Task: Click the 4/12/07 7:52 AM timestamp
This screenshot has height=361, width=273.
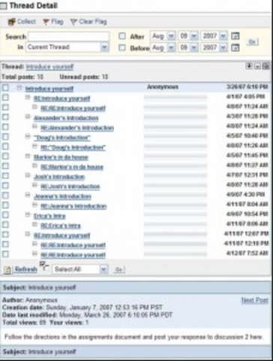Action: [247, 253]
